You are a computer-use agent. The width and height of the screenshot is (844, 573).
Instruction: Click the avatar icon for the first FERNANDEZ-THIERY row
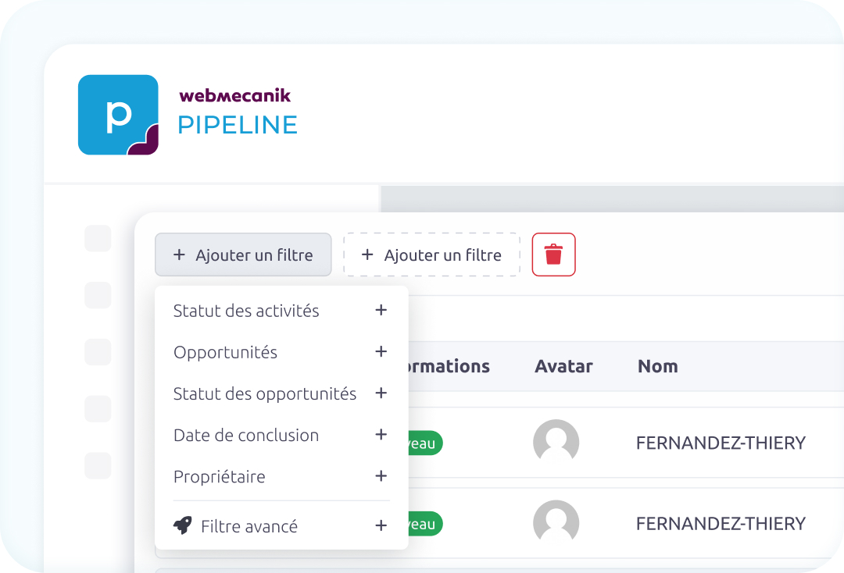(556, 442)
